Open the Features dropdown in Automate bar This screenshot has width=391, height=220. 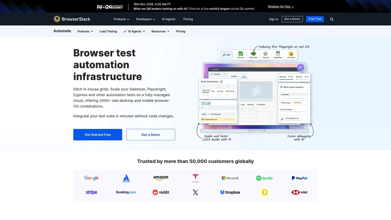85,31
